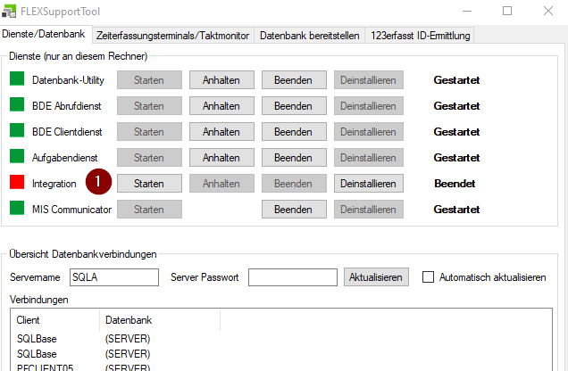This screenshot has width=568, height=371.
Task: Open the 123erfasst ID-Ermittlung tab
Action: point(419,36)
